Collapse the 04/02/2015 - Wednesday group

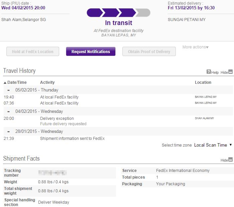tap(8, 112)
